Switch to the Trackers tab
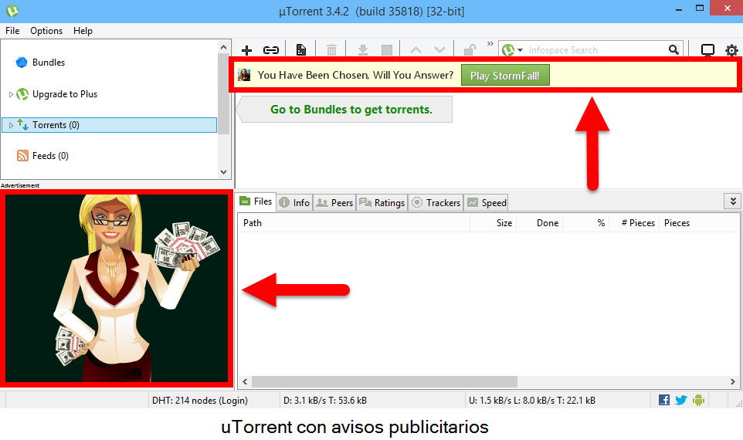The width and height of the screenshot is (743, 440). 436,203
